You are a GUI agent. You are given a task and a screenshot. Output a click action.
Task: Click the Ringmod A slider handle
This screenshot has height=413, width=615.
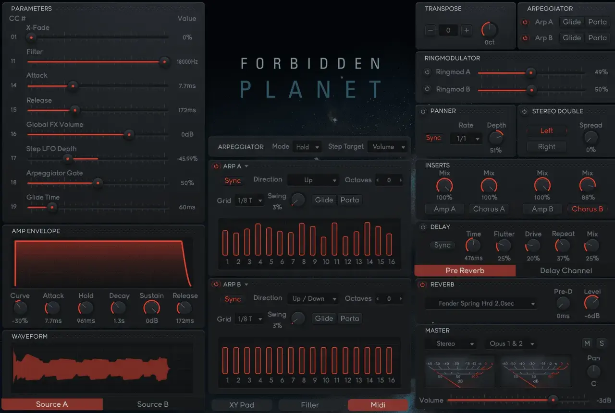(x=531, y=72)
